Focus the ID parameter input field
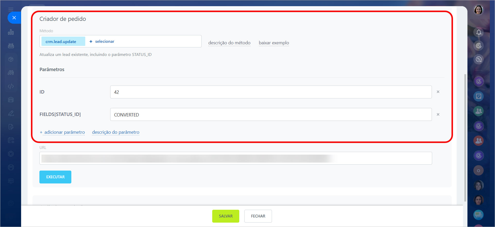495x227 pixels. click(x=271, y=92)
